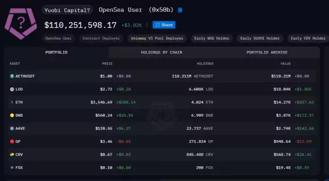Sort by the Asset column header

coord(15,64)
